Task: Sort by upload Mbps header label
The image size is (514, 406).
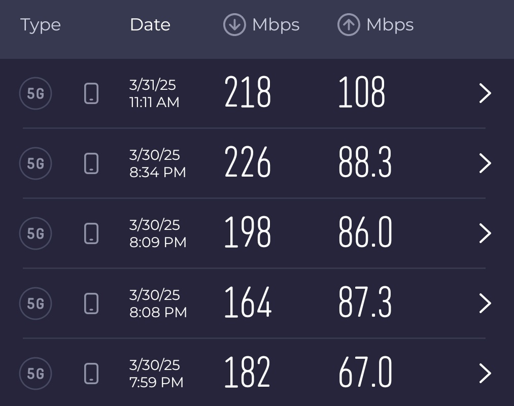Action: point(390,25)
